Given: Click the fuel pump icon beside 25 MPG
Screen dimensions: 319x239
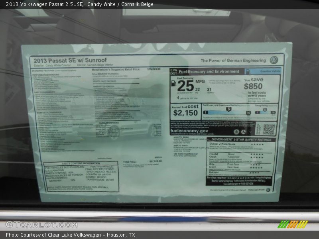Looking at the screenshot, I should click(x=173, y=83).
